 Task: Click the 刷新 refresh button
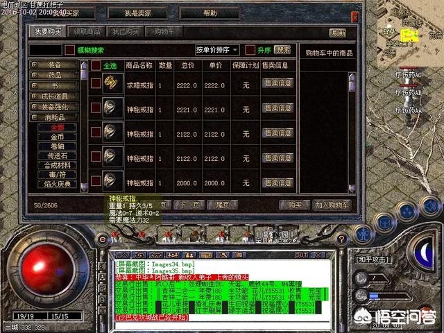(x=338, y=33)
